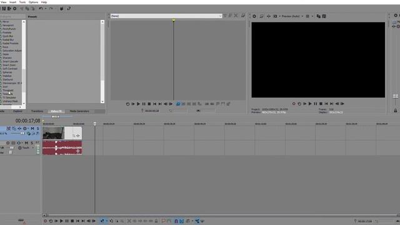Switch to the Media Generators tab
Viewport: 400px width, 225px height.
click(79, 111)
